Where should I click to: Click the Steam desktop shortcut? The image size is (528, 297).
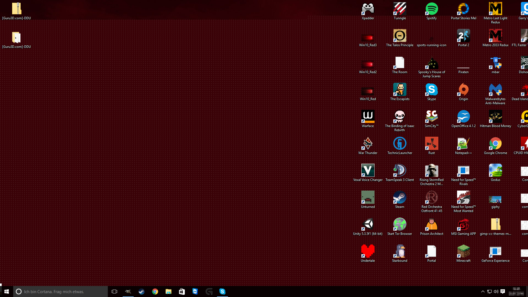[400, 198]
